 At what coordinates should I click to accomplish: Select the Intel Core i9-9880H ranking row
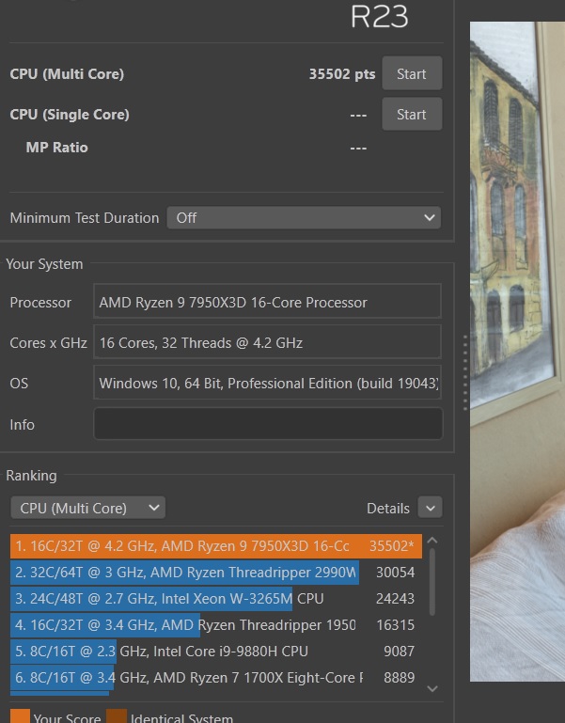tap(216, 651)
